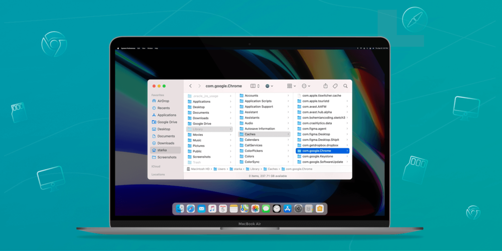Click starka in the path bar

[235, 169]
